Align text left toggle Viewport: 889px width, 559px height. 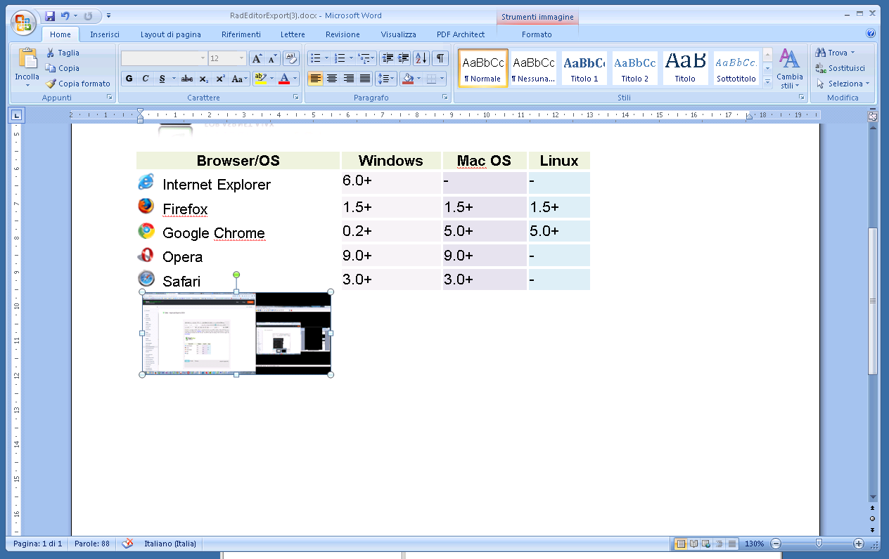pyautogui.click(x=315, y=79)
